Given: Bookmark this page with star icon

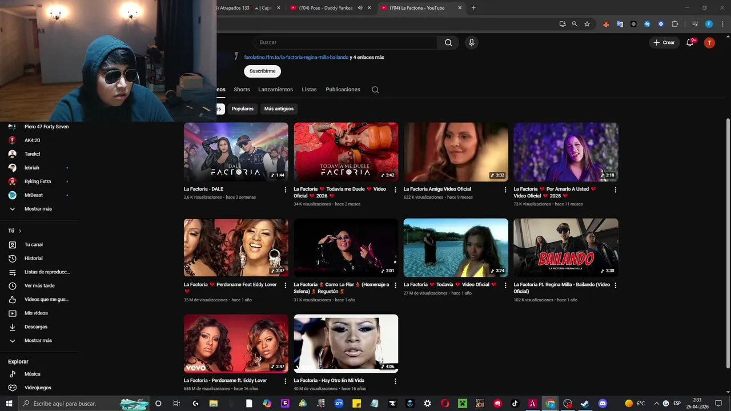Looking at the screenshot, I should point(587,24).
